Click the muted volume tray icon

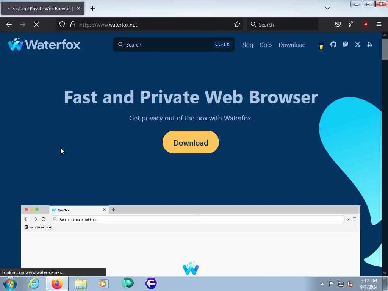point(350,284)
